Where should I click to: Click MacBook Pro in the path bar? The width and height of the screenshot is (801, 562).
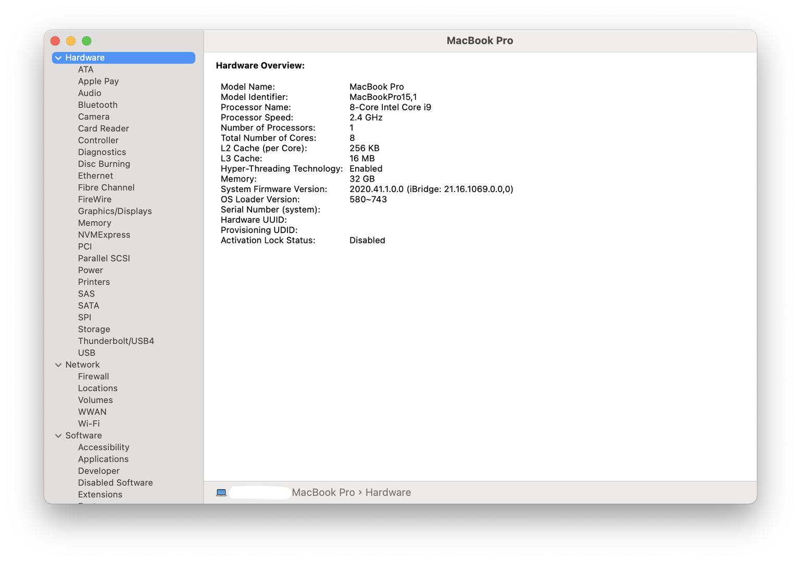(323, 492)
